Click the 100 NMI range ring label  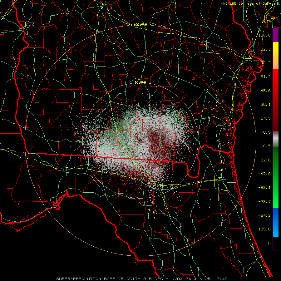140,25
